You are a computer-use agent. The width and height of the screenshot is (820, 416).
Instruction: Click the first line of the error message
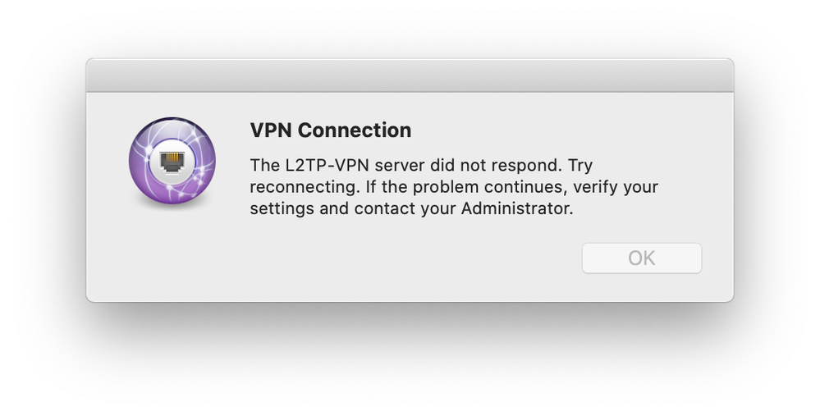(x=420, y=165)
